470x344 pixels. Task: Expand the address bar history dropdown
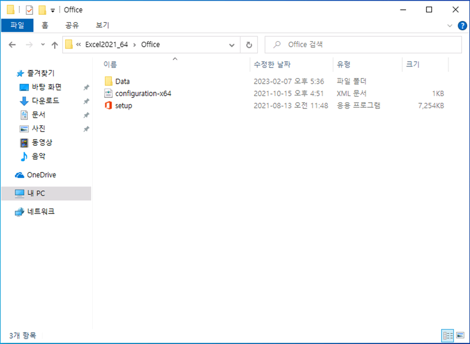(232, 46)
